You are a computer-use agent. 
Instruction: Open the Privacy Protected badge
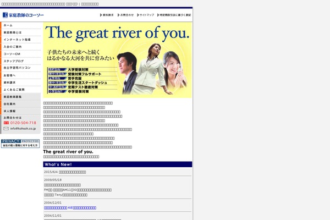coord(20,144)
